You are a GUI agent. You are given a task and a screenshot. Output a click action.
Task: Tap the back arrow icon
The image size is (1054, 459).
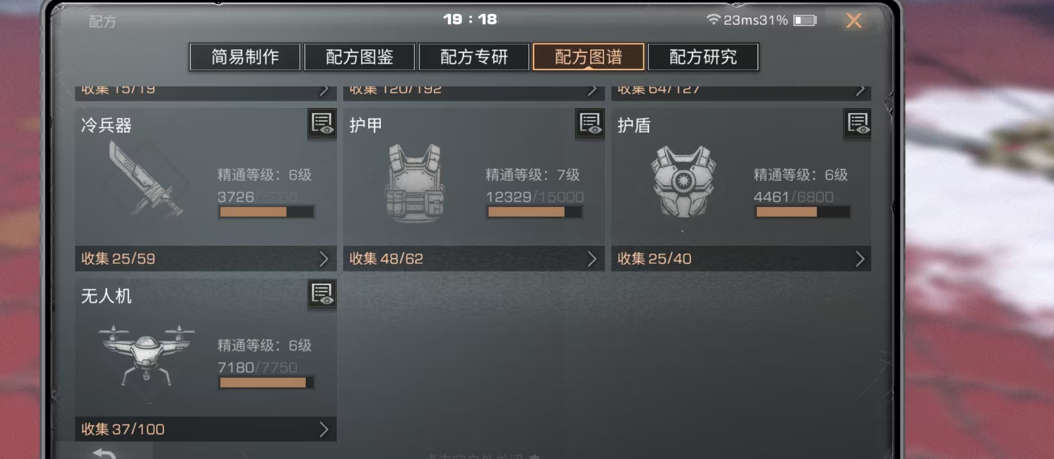coord(104,454)
